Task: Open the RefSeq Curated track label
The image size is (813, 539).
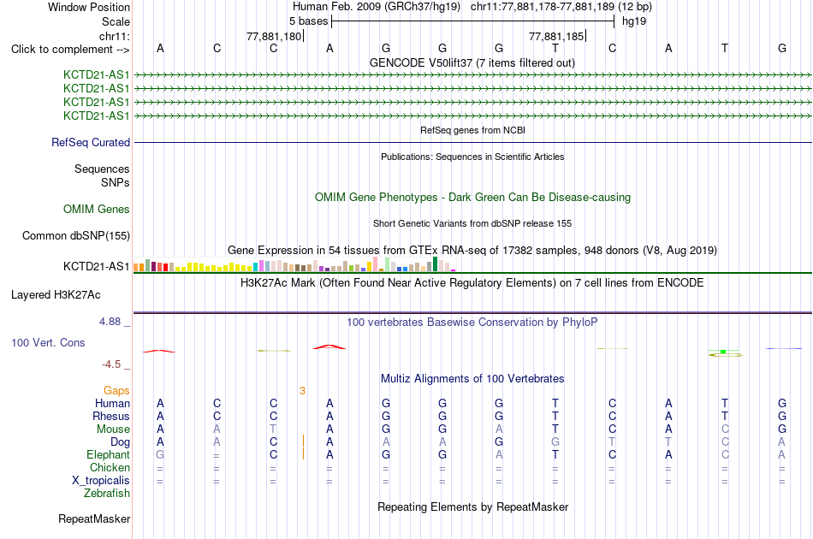Action: click(91, 142)
